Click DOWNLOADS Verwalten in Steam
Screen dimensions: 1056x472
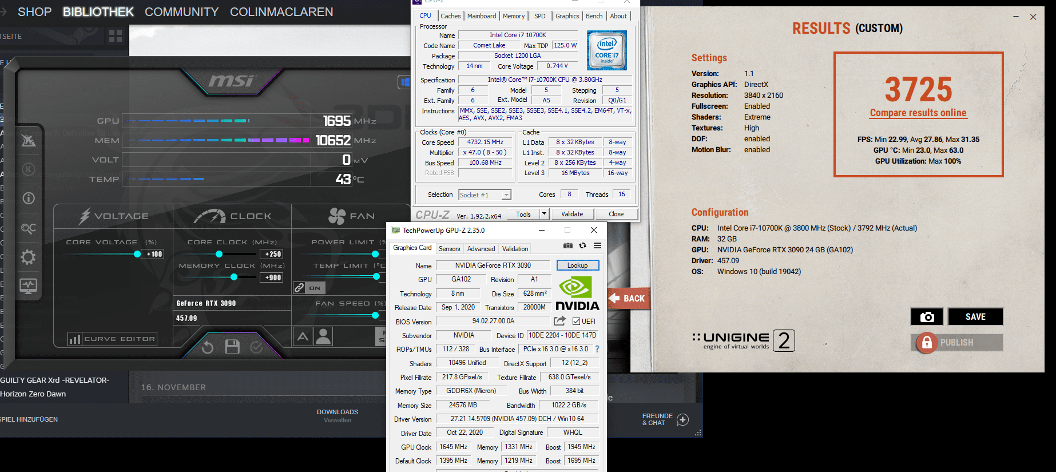point(338,416)
